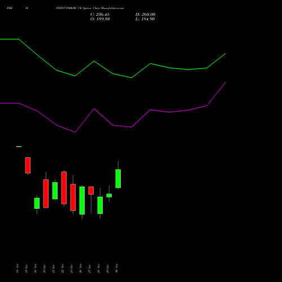Click the upper green indicator line
Image resolution: width=282 pixels, height=282 pixels.
point(113,73)
